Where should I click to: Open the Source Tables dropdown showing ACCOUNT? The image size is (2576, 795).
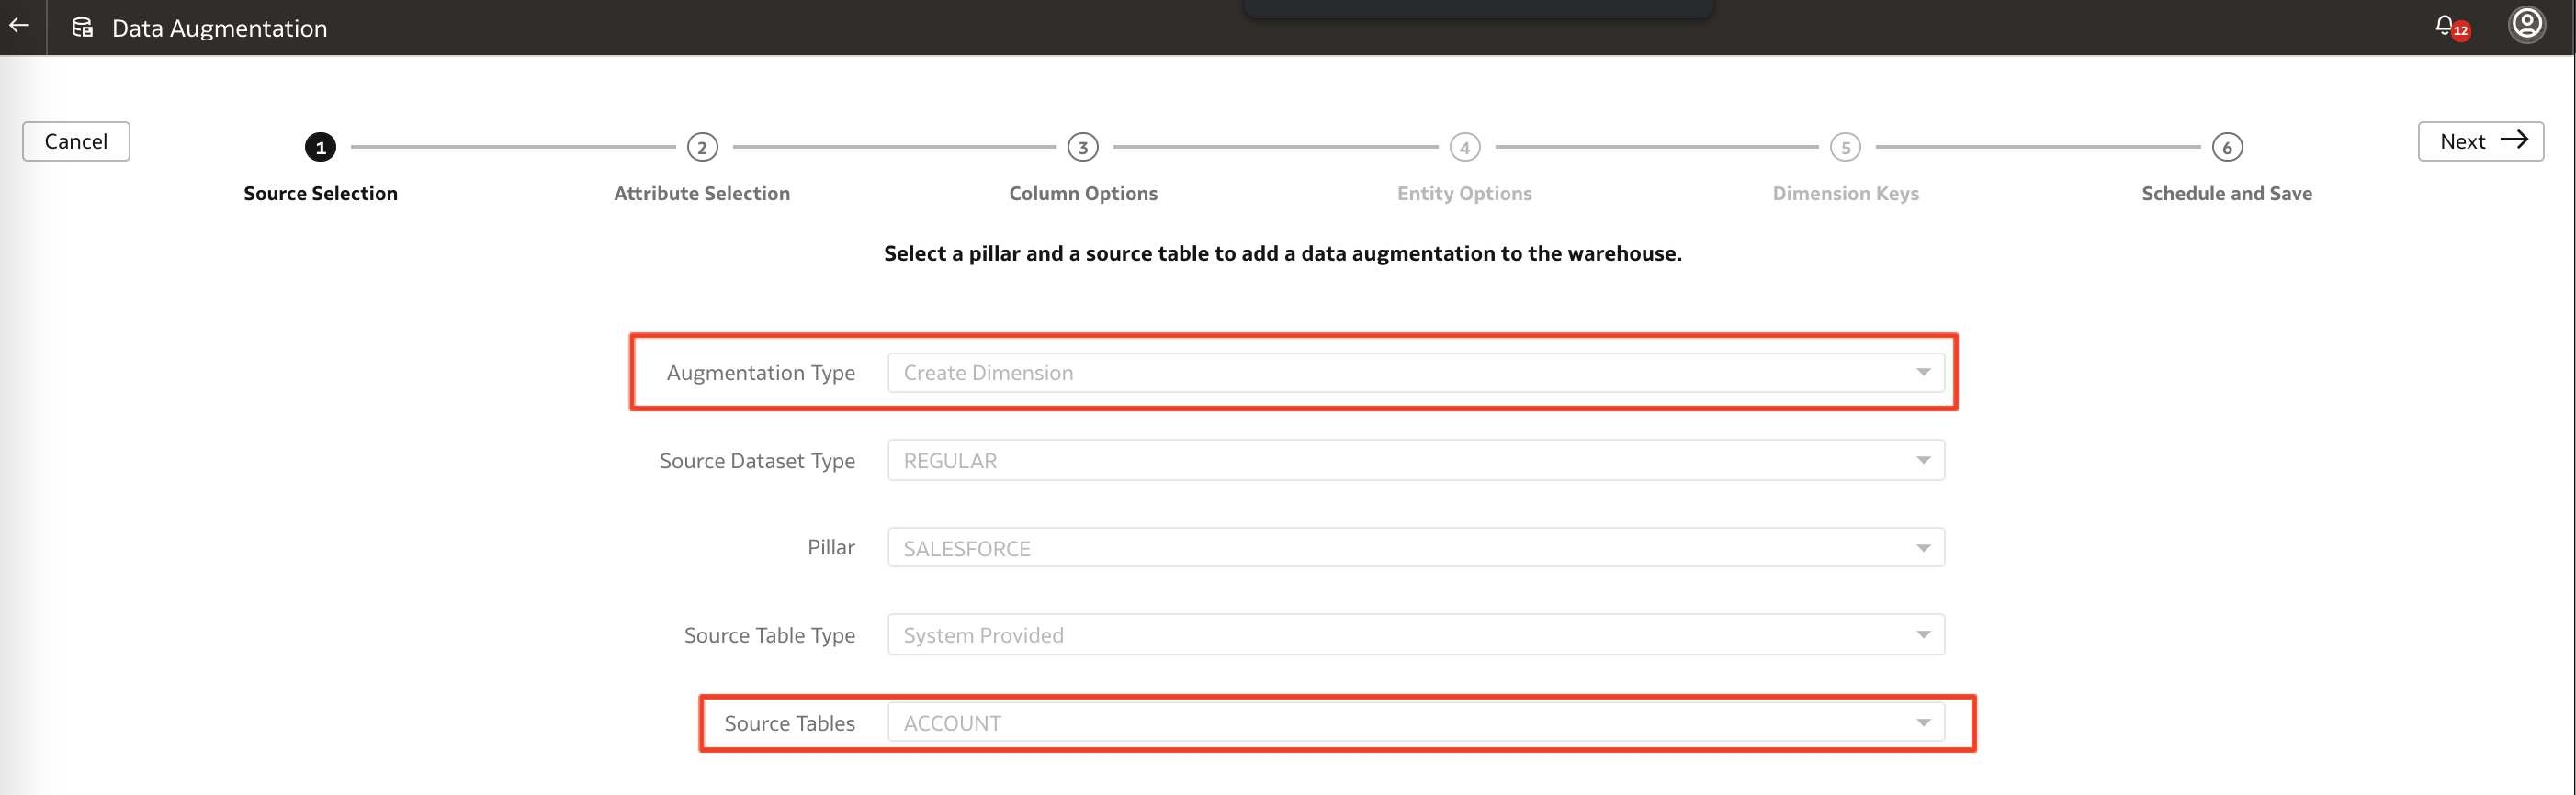1416,723
